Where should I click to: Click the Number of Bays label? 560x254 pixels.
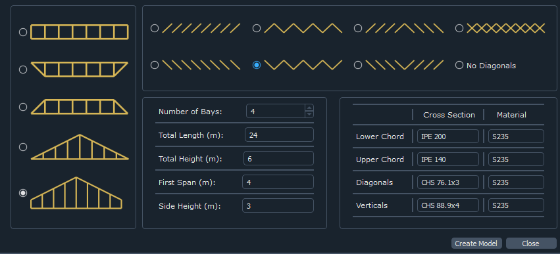coord(190,112)
